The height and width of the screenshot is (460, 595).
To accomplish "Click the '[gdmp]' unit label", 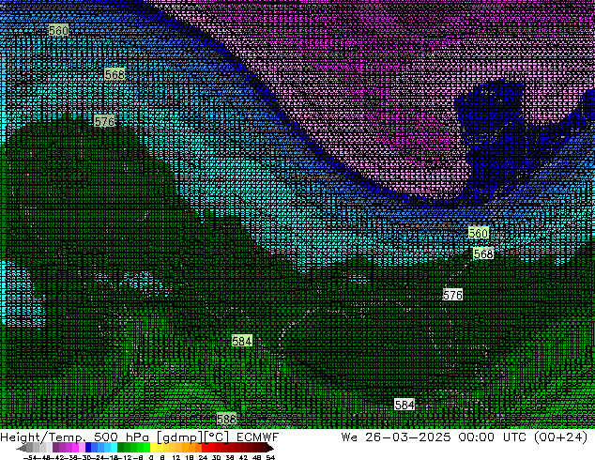I will point(179,437).
